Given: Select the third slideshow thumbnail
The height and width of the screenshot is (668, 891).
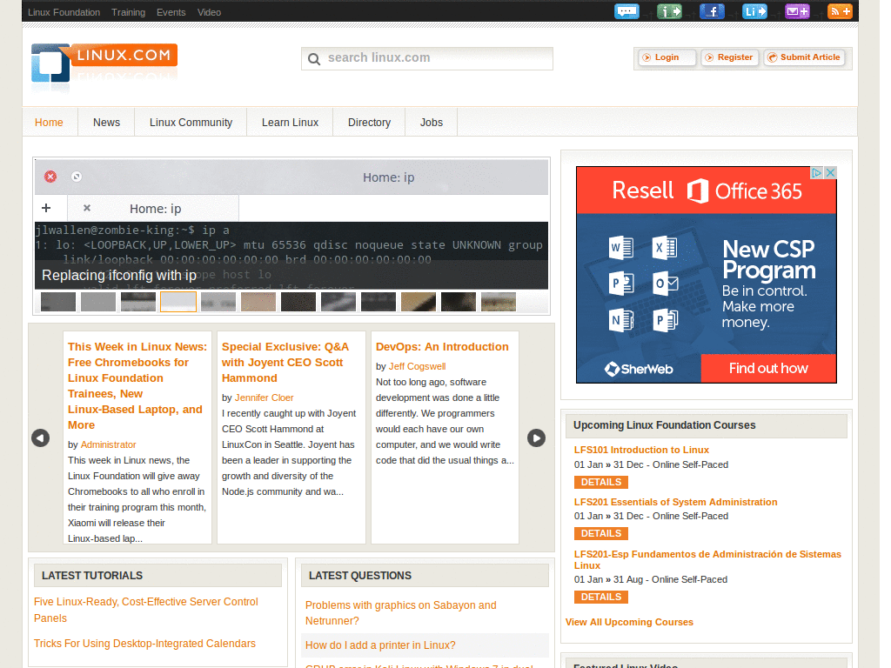Looking at the screenshot, I should pos(138,302).
